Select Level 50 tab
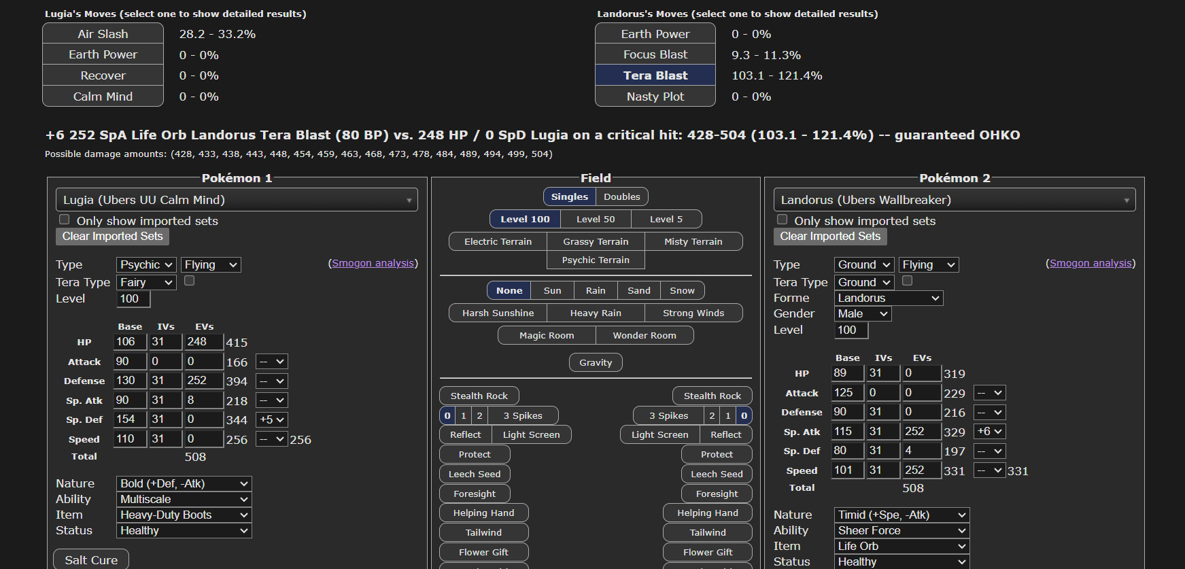 point(595,219)
